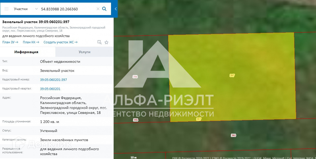Open the Создать участок ЖС link
316x159 pixels.
[x=61, y=42]
